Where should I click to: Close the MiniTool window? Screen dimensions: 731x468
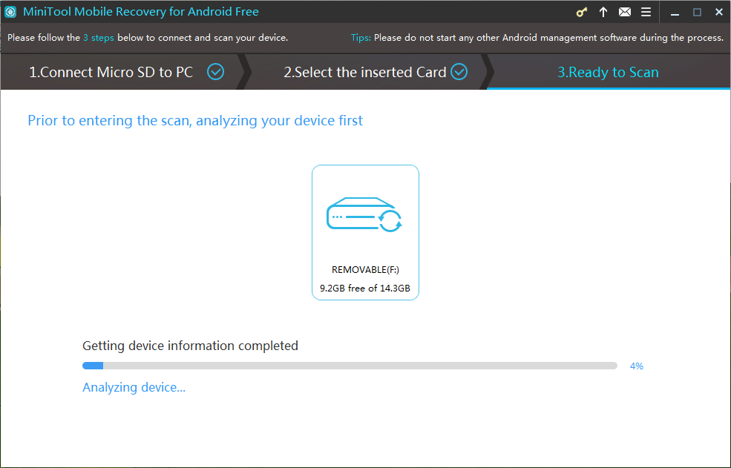tap(719, 13)
